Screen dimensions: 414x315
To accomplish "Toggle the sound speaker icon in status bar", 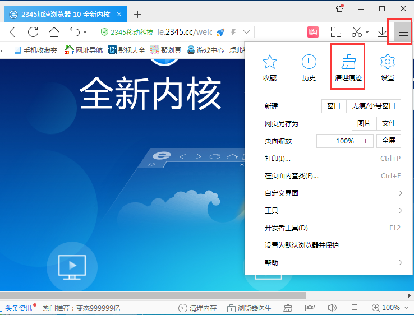I will pos(331,308).
